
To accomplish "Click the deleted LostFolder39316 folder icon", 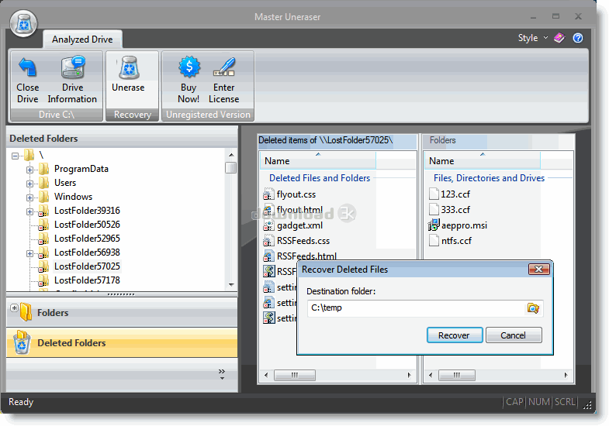I will 43,211.
